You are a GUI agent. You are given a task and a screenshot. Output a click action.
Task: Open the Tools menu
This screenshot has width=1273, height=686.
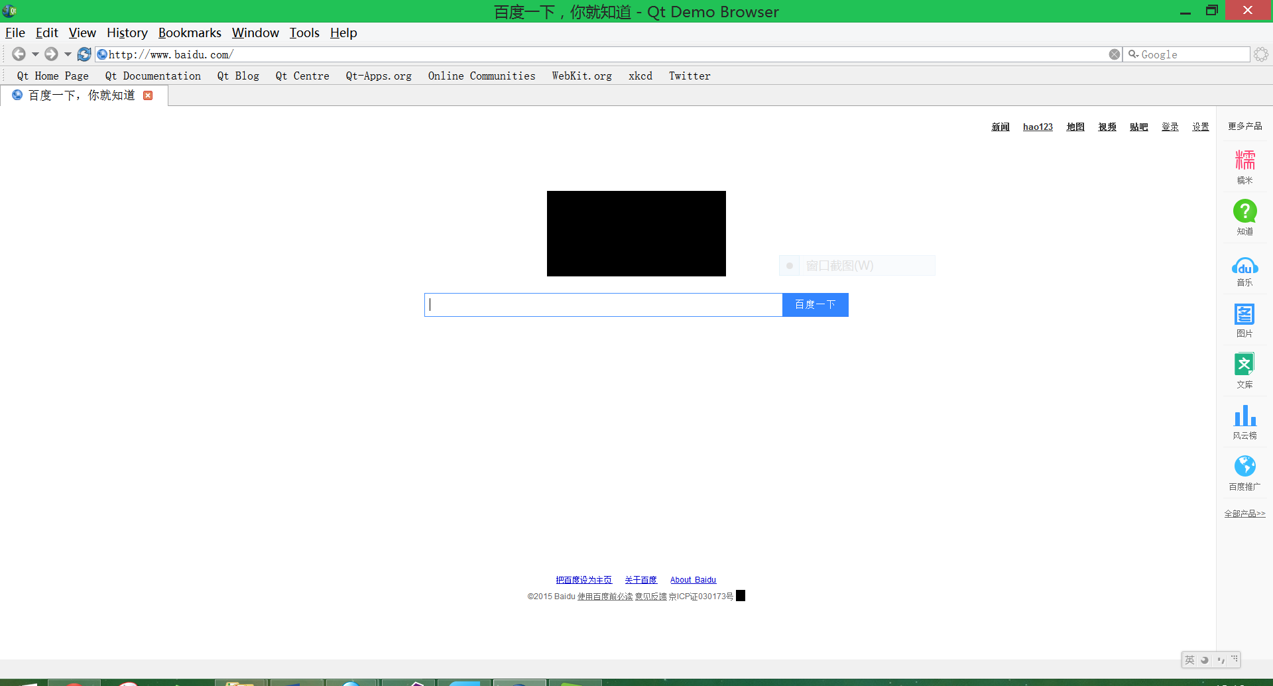[x=304, y=32]
